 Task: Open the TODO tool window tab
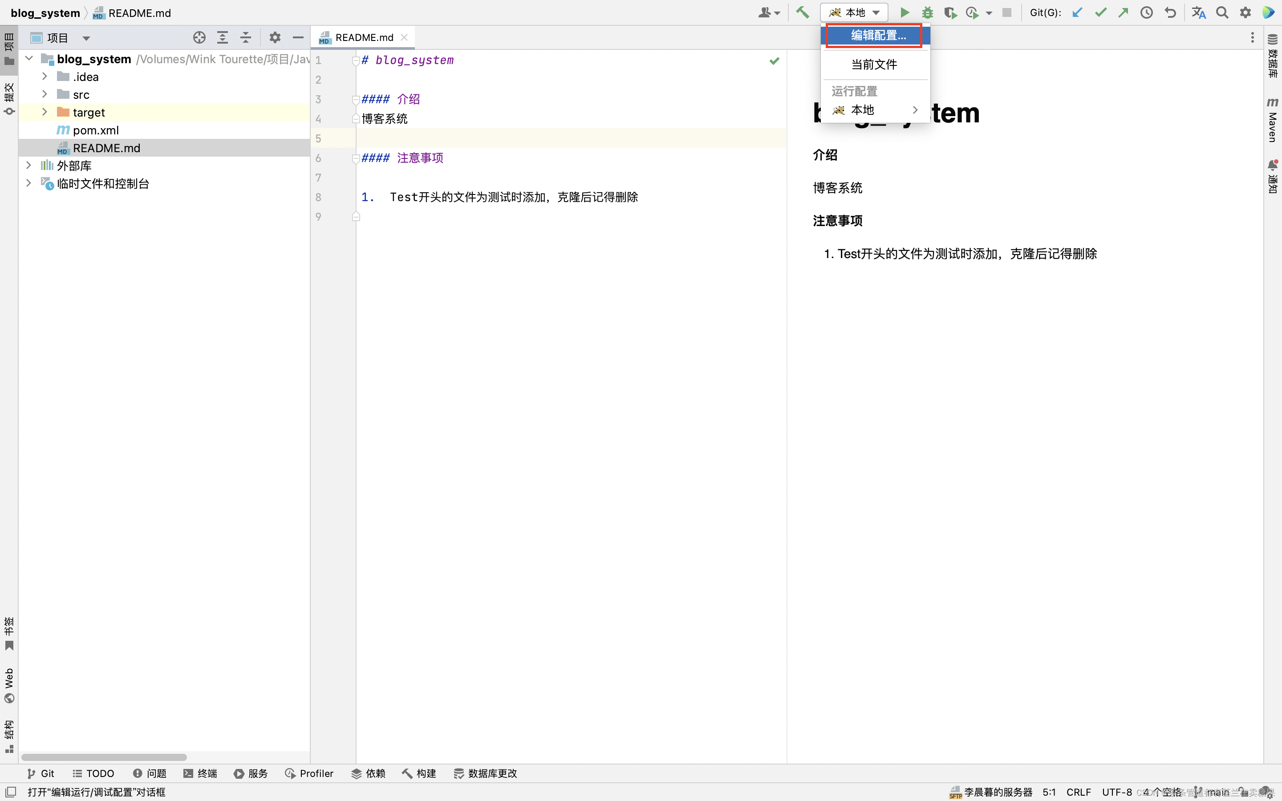coord(93,773)
